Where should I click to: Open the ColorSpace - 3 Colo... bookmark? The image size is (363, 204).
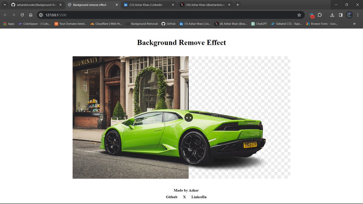point(34,24)
